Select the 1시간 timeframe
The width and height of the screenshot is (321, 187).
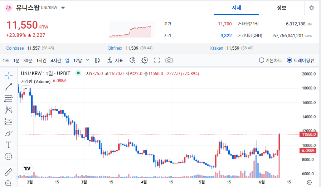[42, 60]
